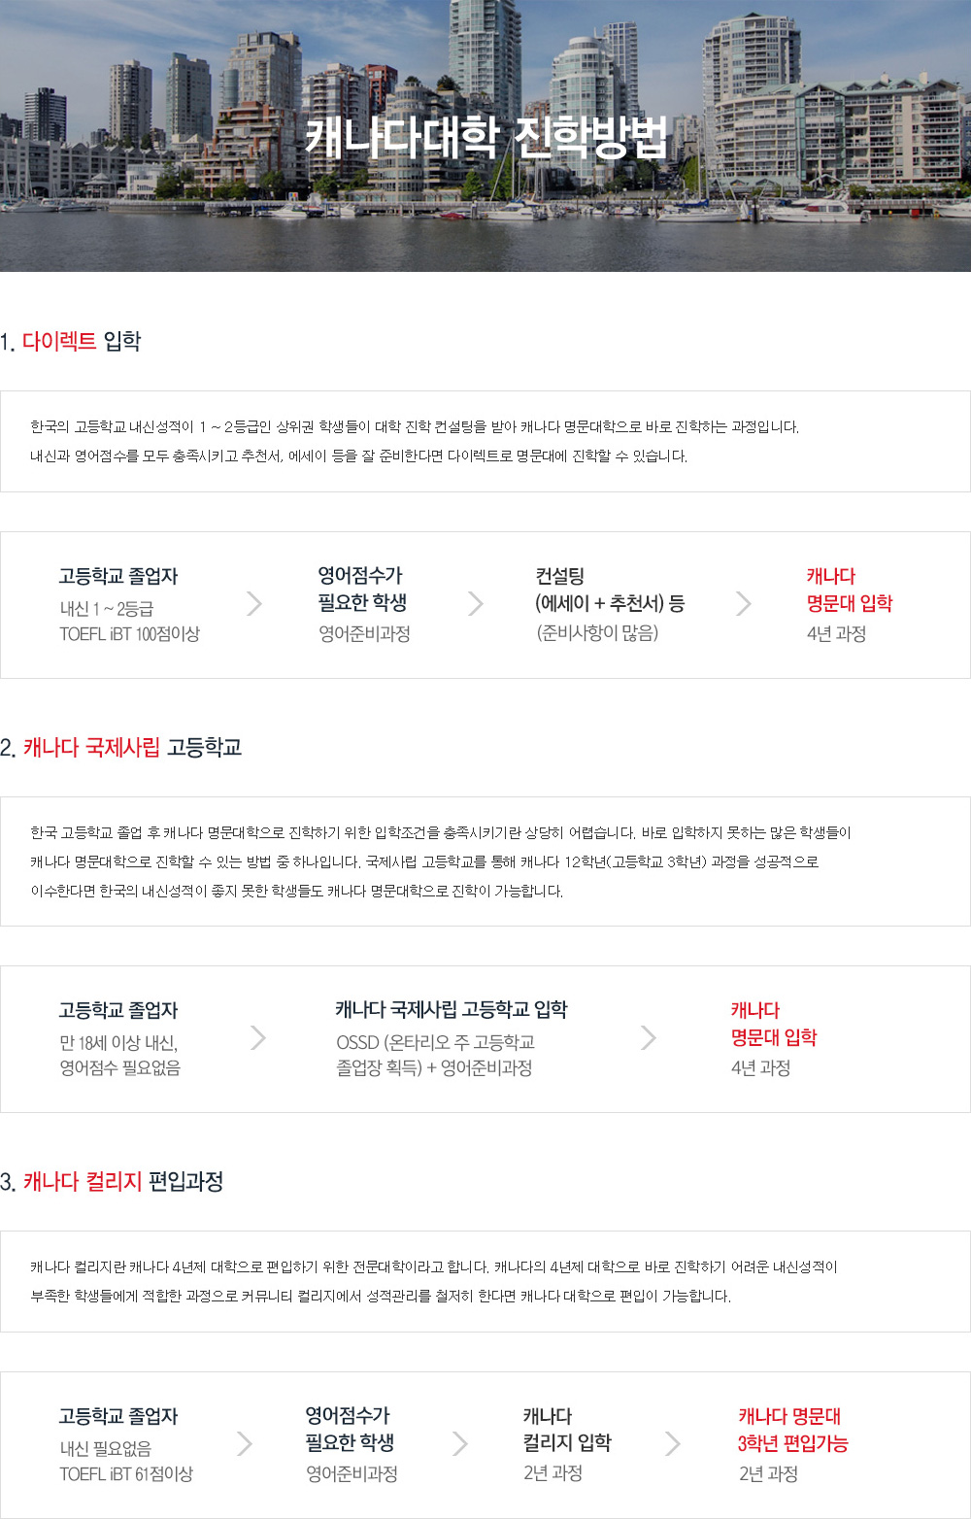The width and height of the screenshot is (971, 1519).
Task: Click the "1. 다이렉트 입학" heading
Action: click(72, 342)
